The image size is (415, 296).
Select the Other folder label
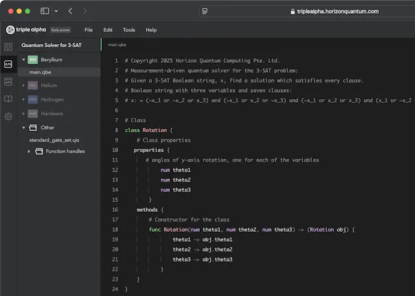(x=47, y=128)
